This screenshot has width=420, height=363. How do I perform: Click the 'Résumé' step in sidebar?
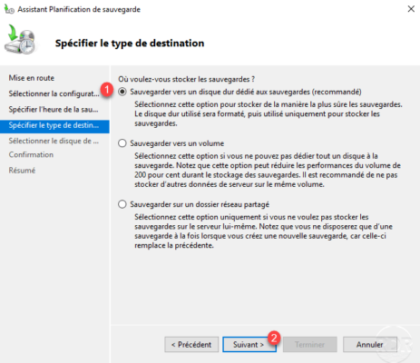(x=22, y=171)
